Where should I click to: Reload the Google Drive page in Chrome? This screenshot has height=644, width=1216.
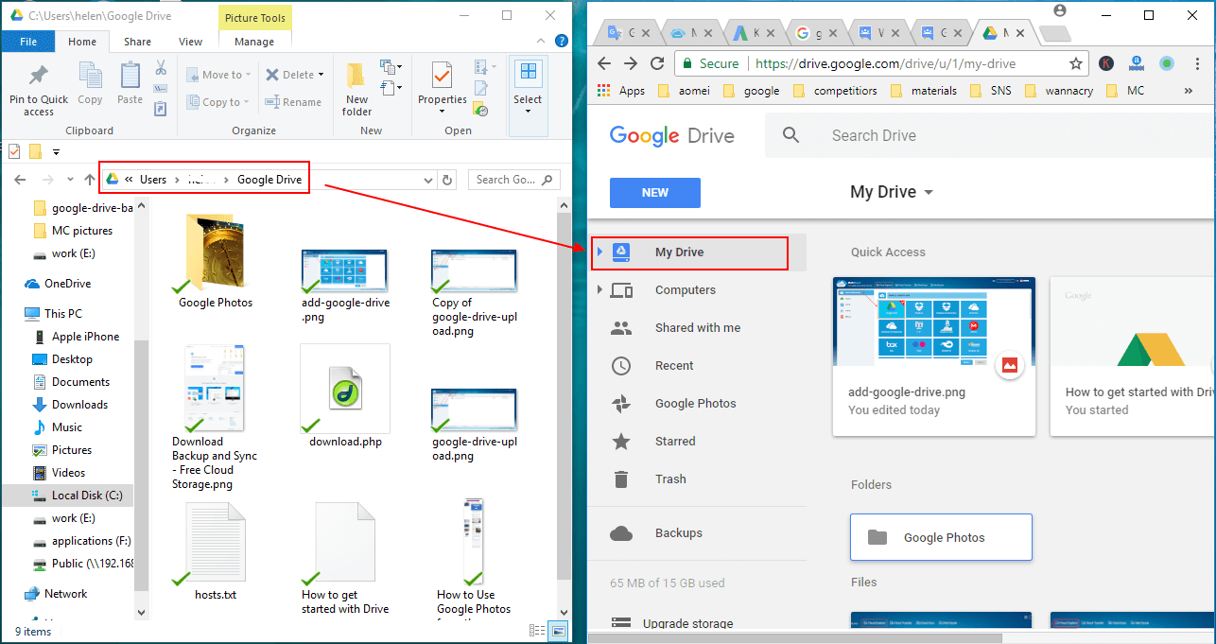pos(657,63)
